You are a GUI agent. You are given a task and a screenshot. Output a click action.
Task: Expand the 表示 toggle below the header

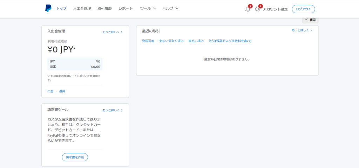tap(310, 20)
